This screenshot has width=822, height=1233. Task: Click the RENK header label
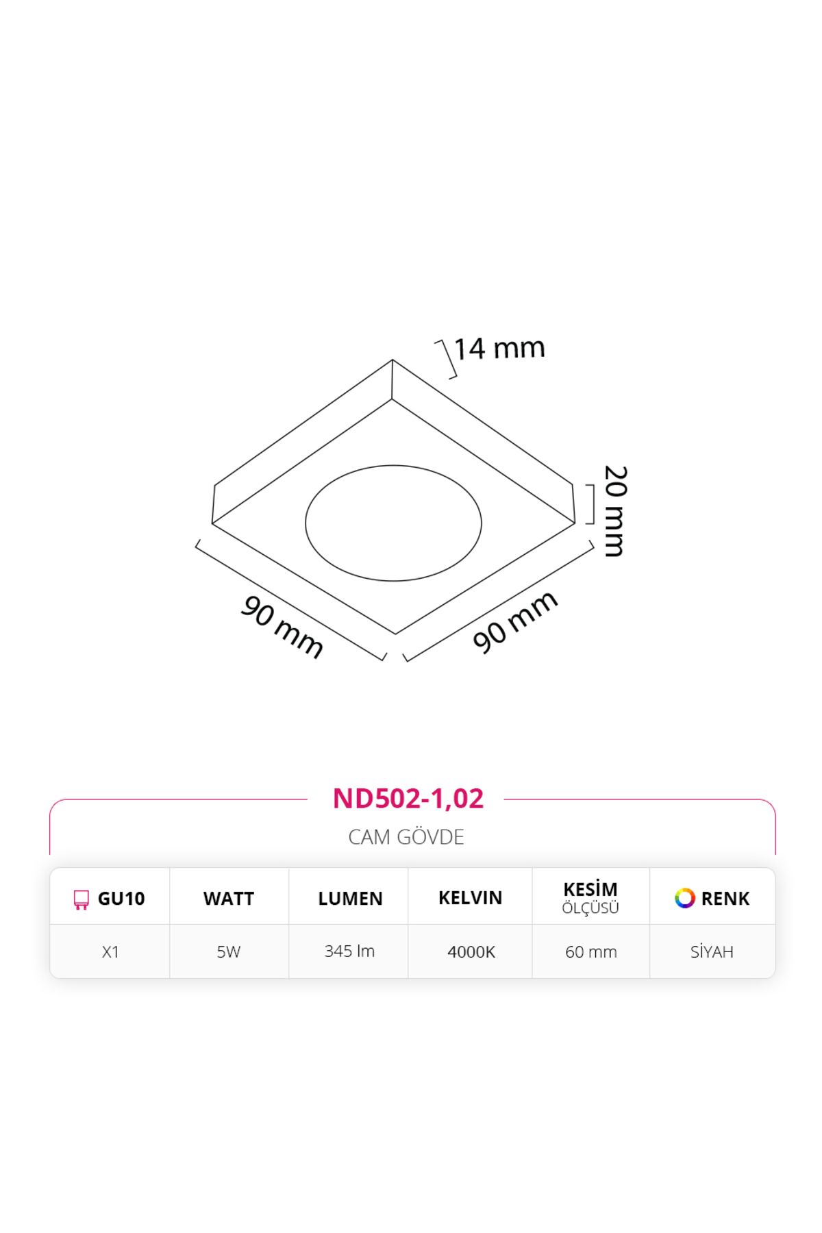point(725,899)
